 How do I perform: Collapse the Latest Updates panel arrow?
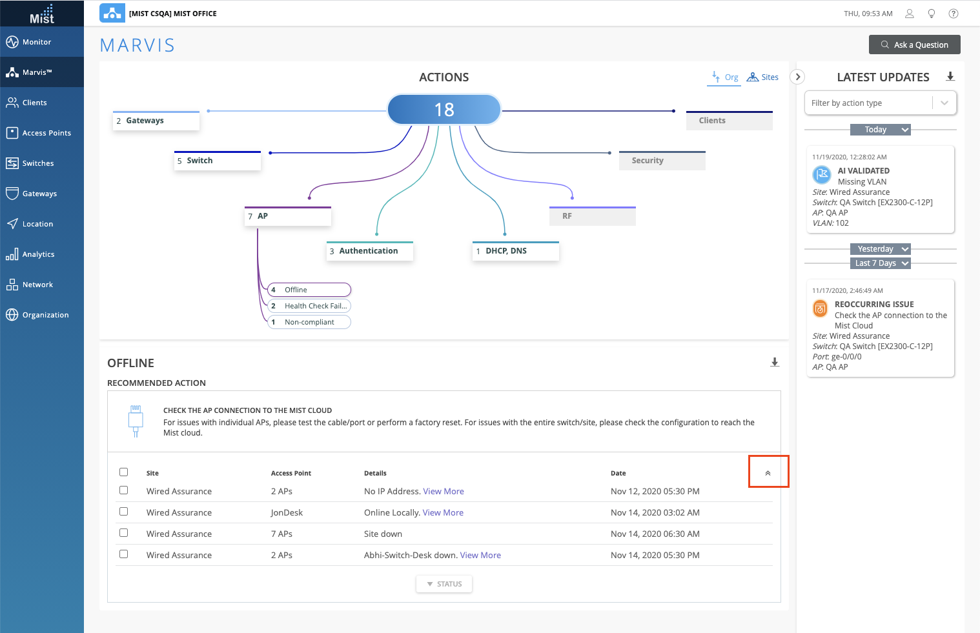tap(797, 77)
